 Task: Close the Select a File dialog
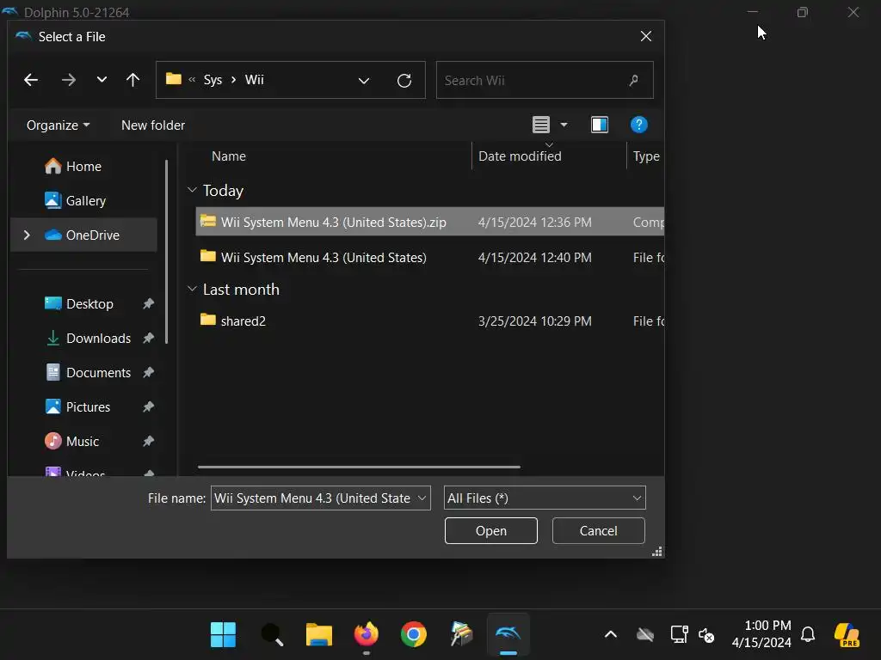click(646, 36)
